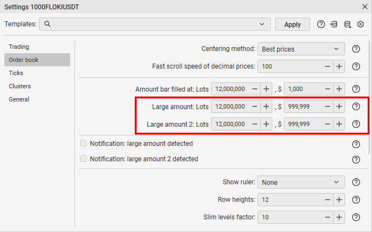
Task: Decrease Row heights with minus
Action: [x=328, y=200]
